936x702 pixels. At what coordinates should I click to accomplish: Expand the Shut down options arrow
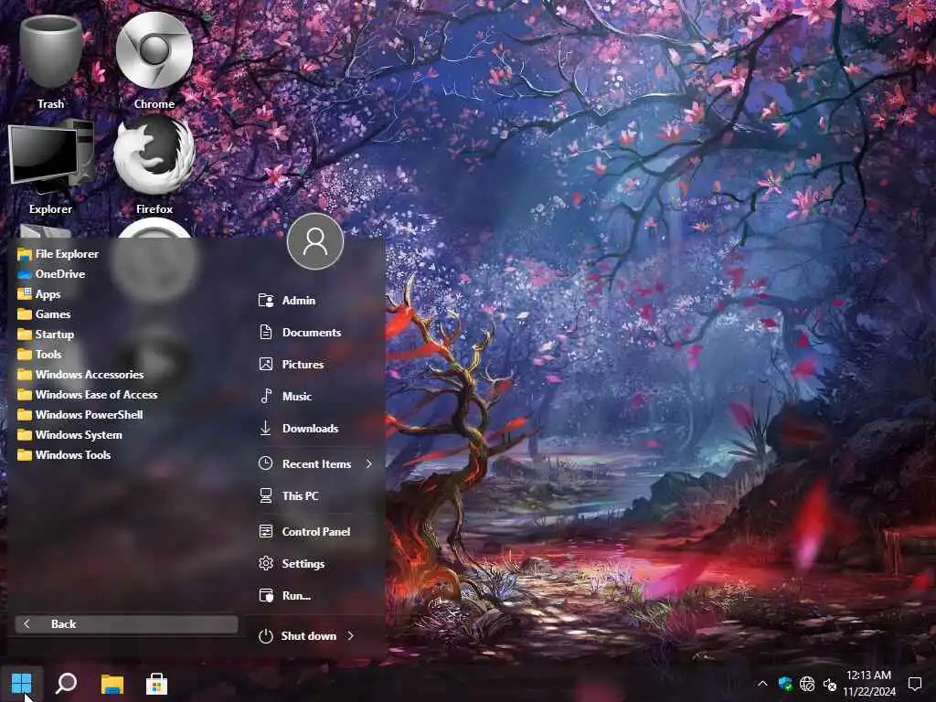coord(350,636)
